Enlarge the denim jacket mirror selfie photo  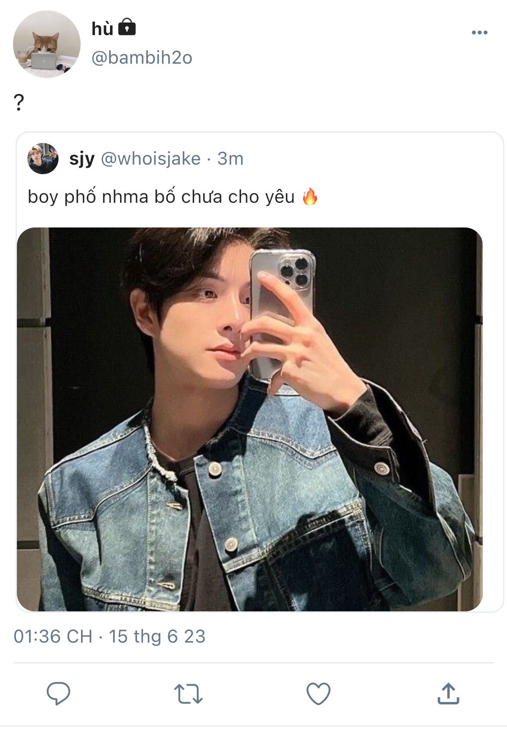[250, 419]
